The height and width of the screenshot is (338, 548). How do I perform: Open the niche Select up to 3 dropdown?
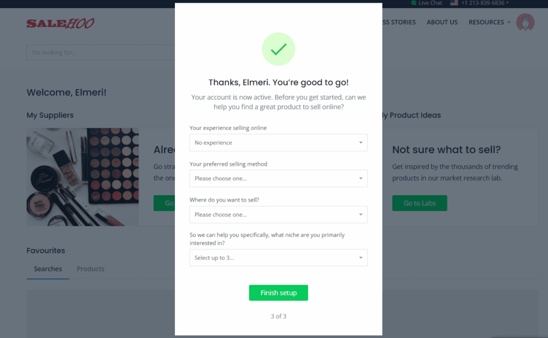coord(278,258)
